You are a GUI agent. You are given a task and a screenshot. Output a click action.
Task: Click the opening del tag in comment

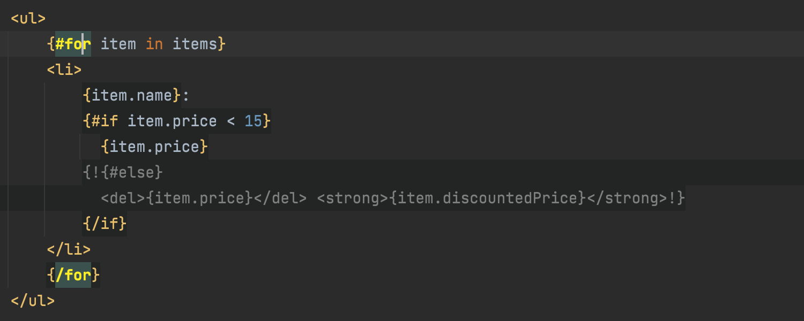pyautogui.click(x=123, y=198)
